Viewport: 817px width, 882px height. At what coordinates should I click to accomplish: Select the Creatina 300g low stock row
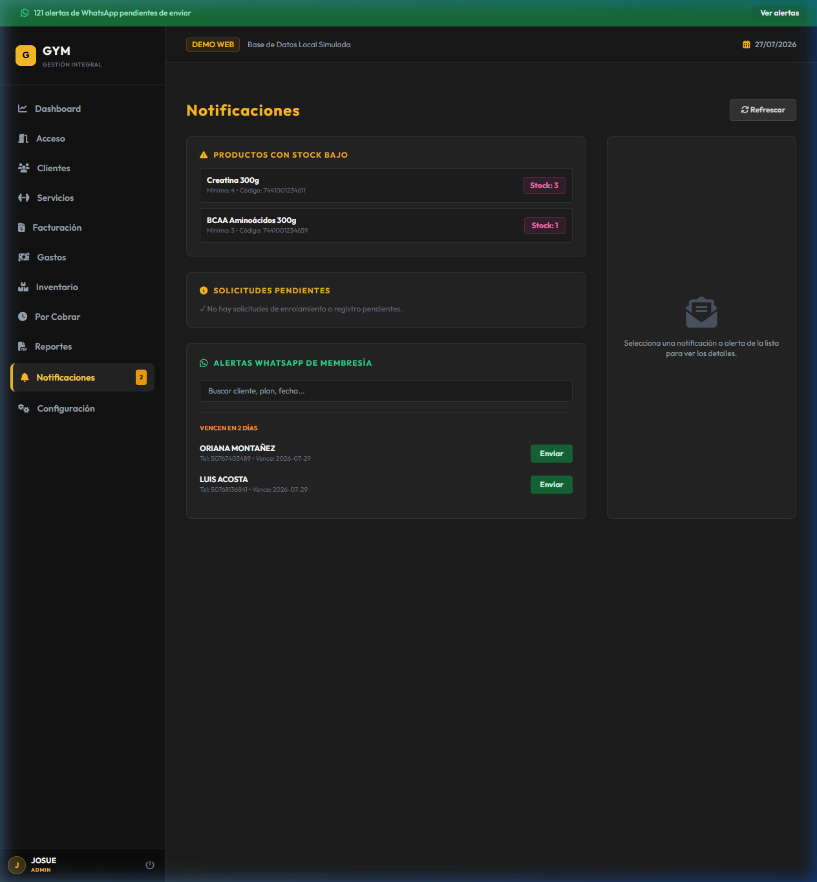click(386, 185)
